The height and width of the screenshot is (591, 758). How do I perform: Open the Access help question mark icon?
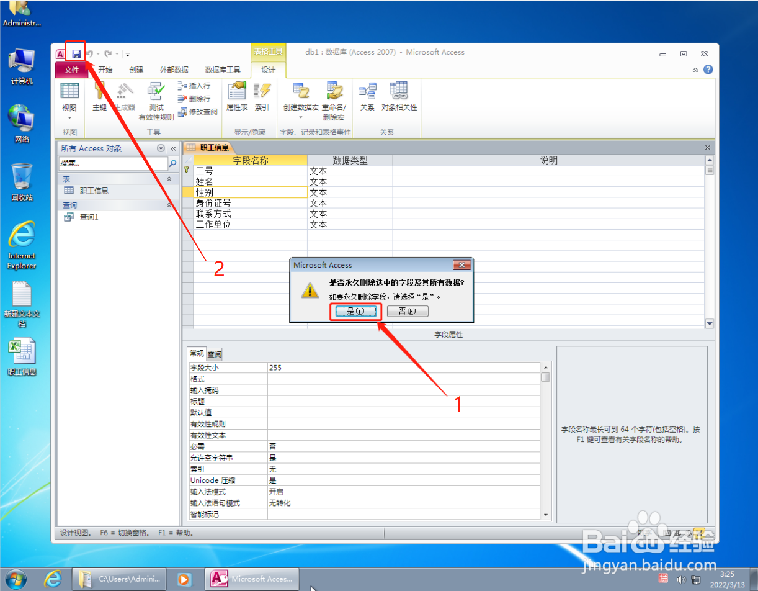pos(708,70)
